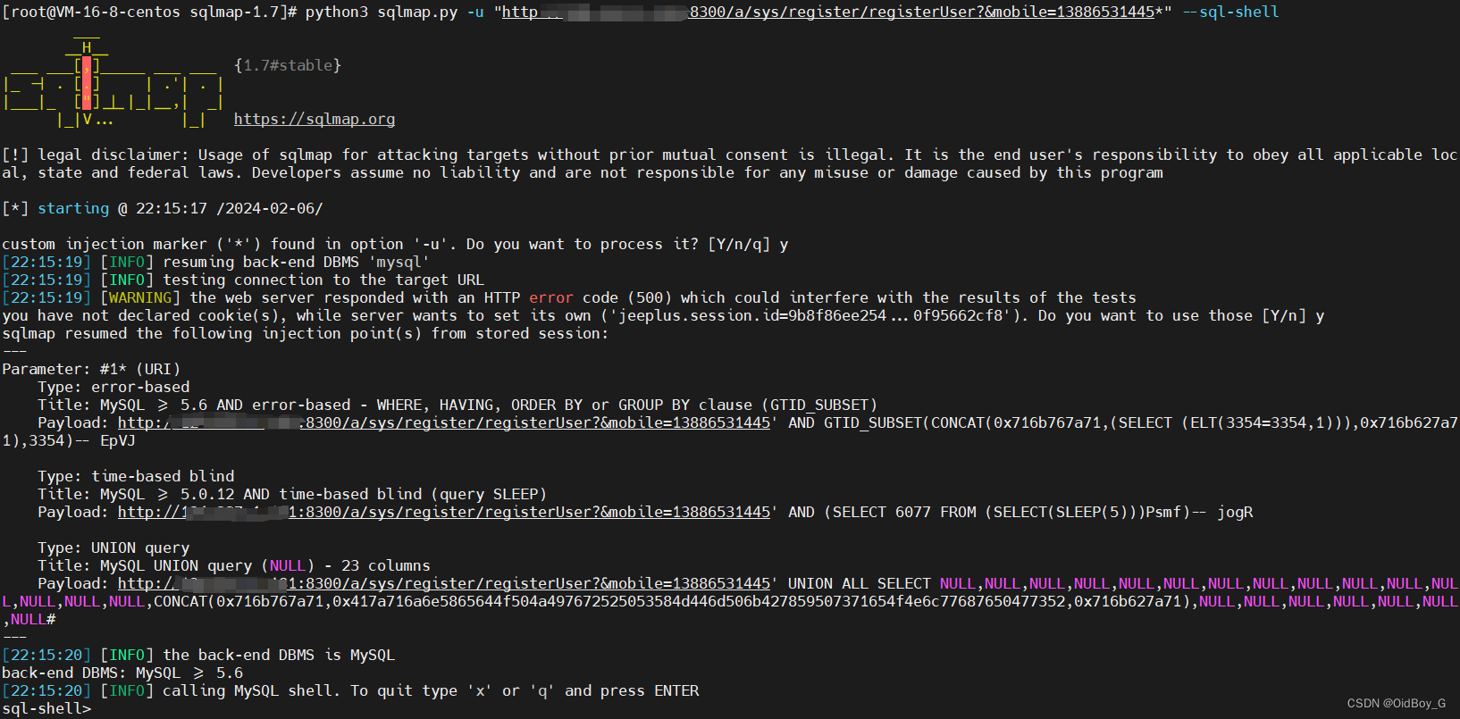This screenshot has width=1460, height=719.
Task: Click 'testing connection to the target URL' line
Action: 243,280
